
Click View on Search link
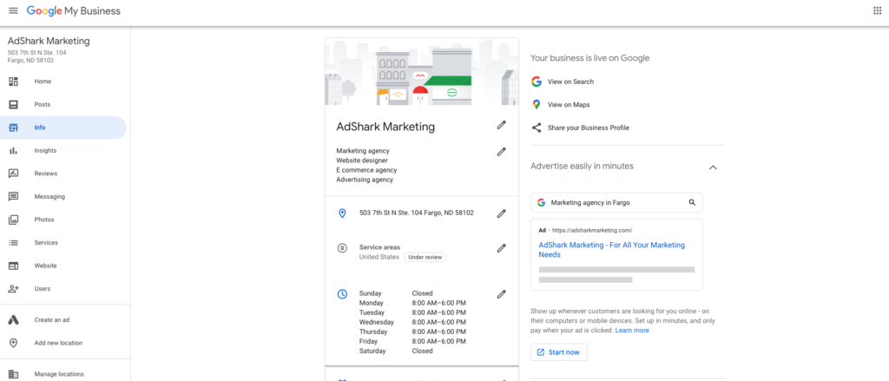(x=570, y=82)
